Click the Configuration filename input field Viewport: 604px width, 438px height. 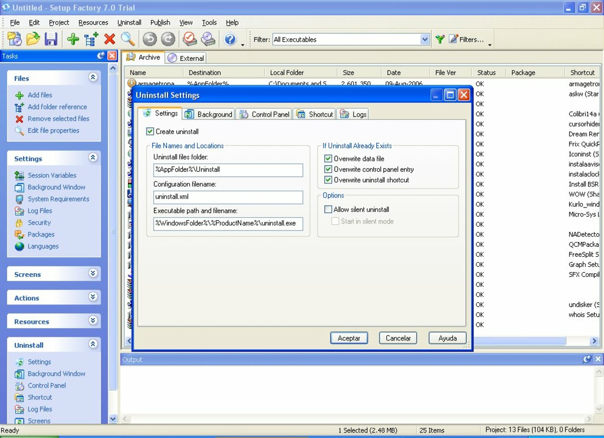pyautogui.click(x=228, y=197)
